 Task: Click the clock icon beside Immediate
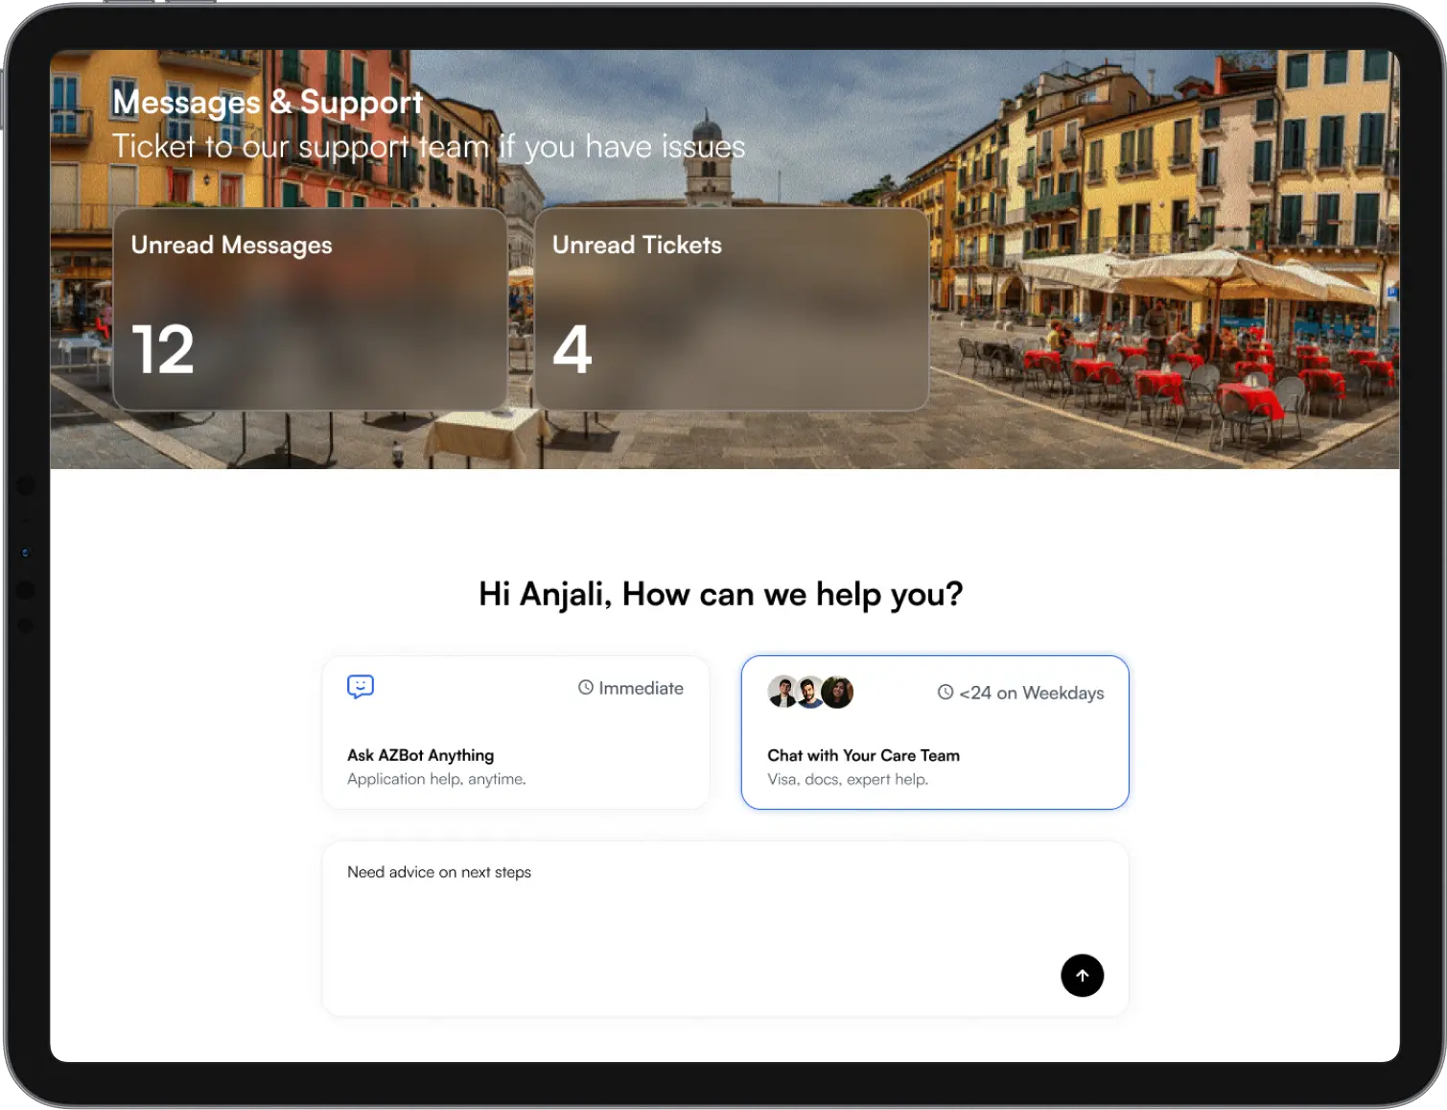point(585,688)
